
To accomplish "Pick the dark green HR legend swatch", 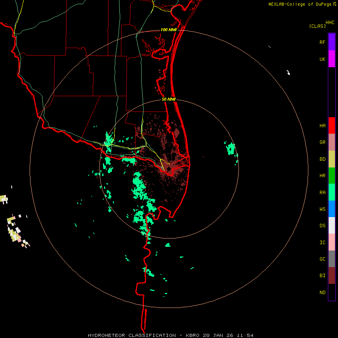I will (x=332, y=176).
